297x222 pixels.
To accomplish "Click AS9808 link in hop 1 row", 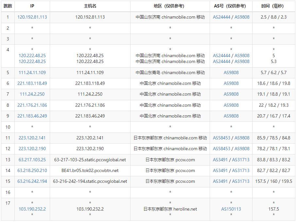I will click(x=242, y=17).
